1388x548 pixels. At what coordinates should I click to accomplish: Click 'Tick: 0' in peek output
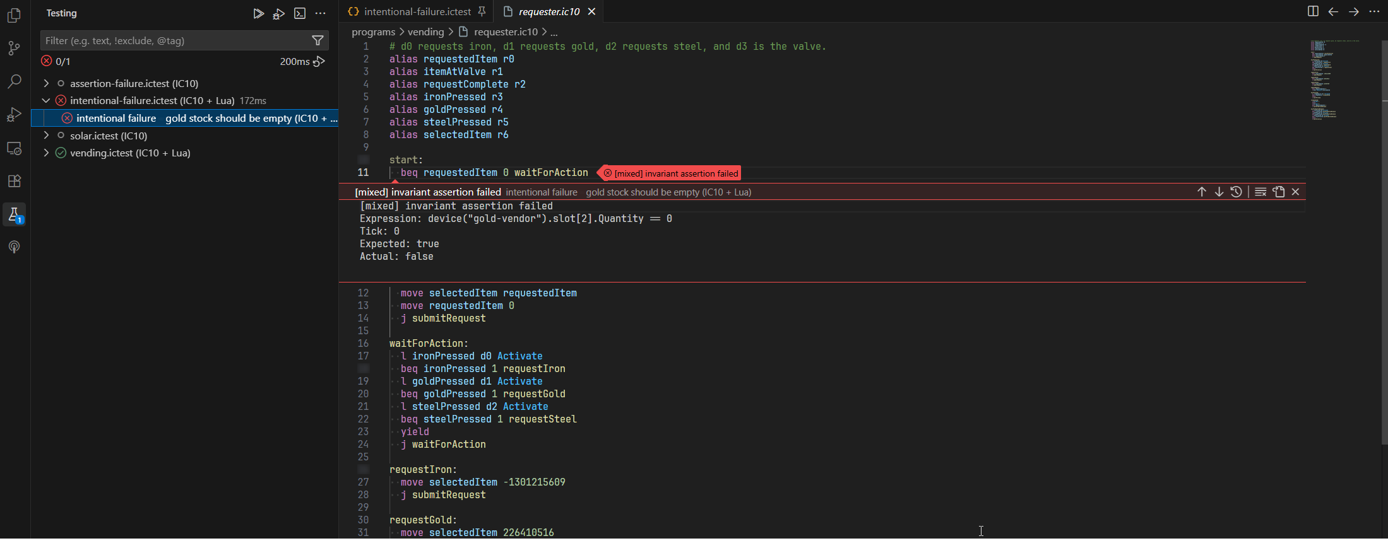point(379,231)
